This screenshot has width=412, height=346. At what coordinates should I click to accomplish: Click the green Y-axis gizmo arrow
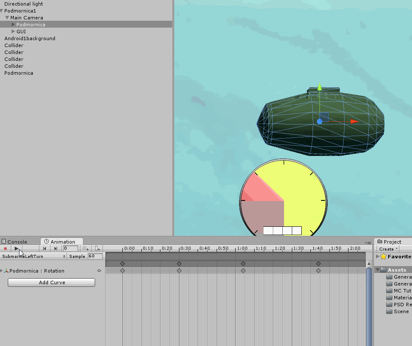319,88
